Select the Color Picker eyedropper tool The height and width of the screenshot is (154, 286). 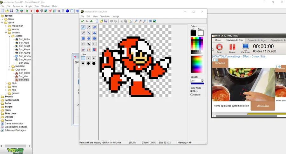(83, 33)
